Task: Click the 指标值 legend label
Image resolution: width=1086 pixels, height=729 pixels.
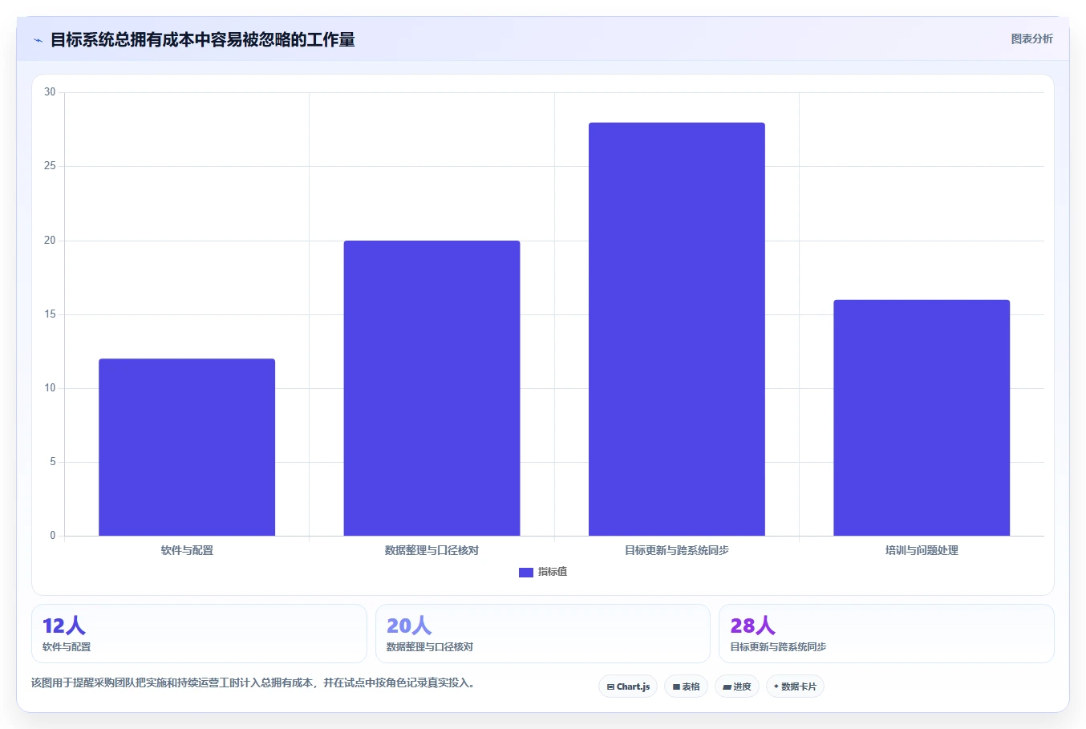Action: coord(553,572)
